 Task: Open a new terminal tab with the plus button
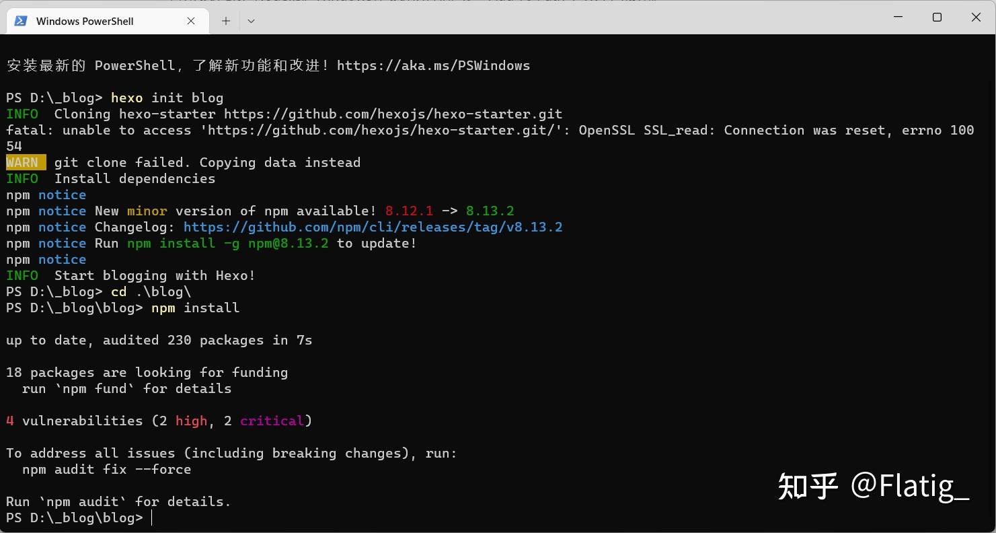(225, 21)
